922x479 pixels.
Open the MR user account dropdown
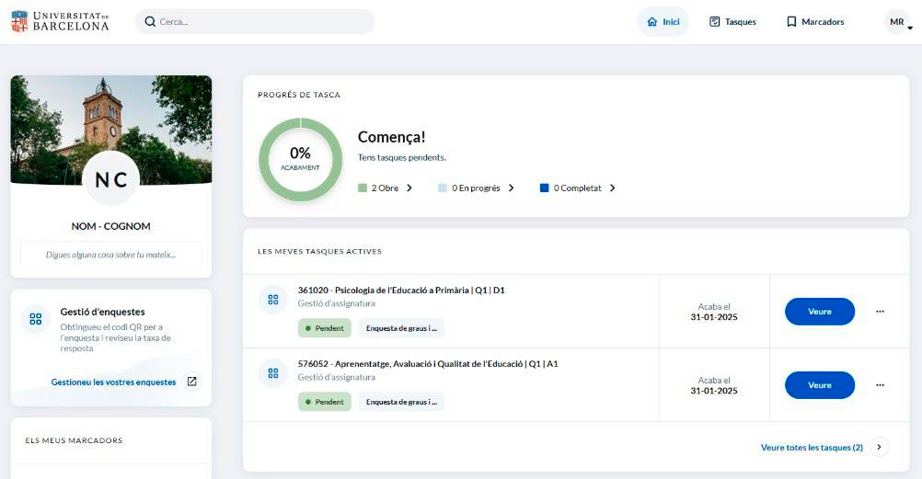[898, 22]
